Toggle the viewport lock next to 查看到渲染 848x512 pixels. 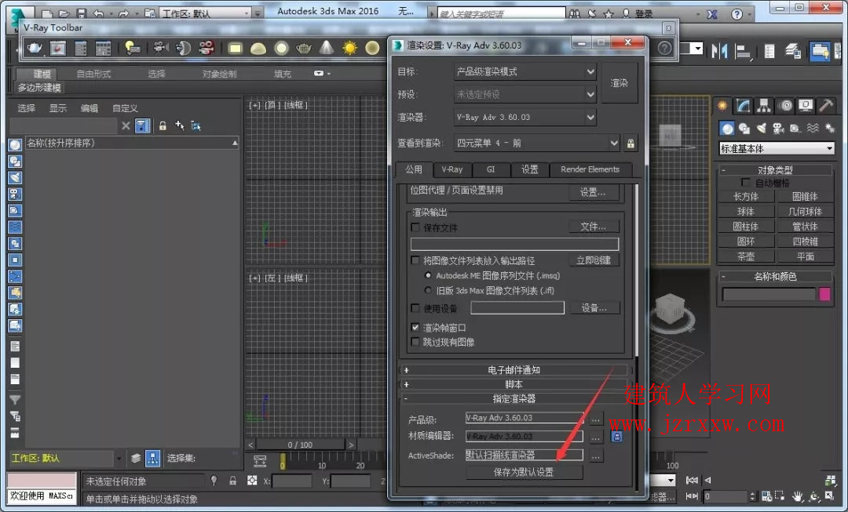click(631, 143)
